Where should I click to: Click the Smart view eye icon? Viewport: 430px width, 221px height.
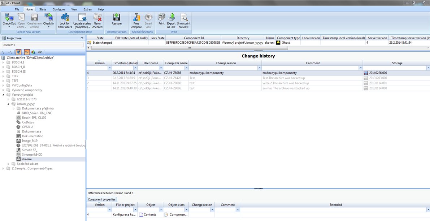pos(148,18)
